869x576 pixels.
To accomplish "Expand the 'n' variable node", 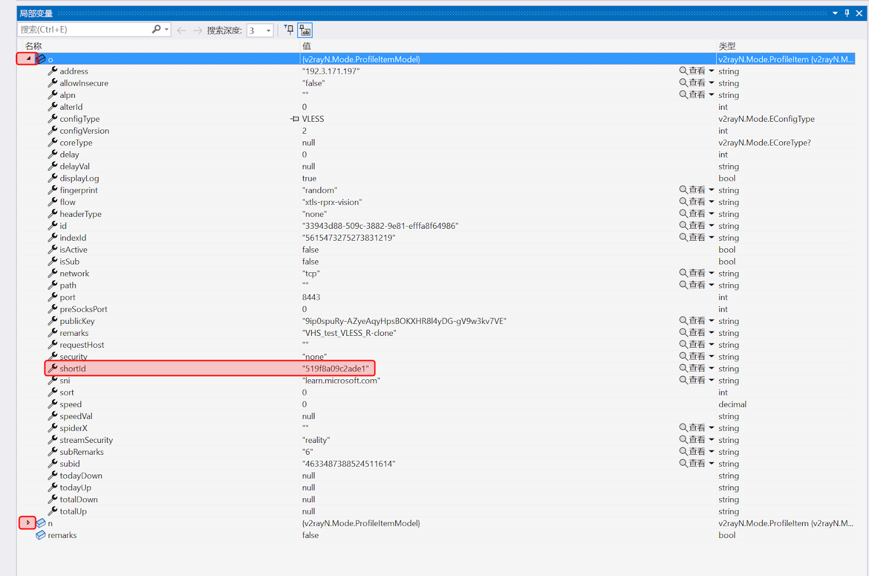I will (x=28, y=523).
